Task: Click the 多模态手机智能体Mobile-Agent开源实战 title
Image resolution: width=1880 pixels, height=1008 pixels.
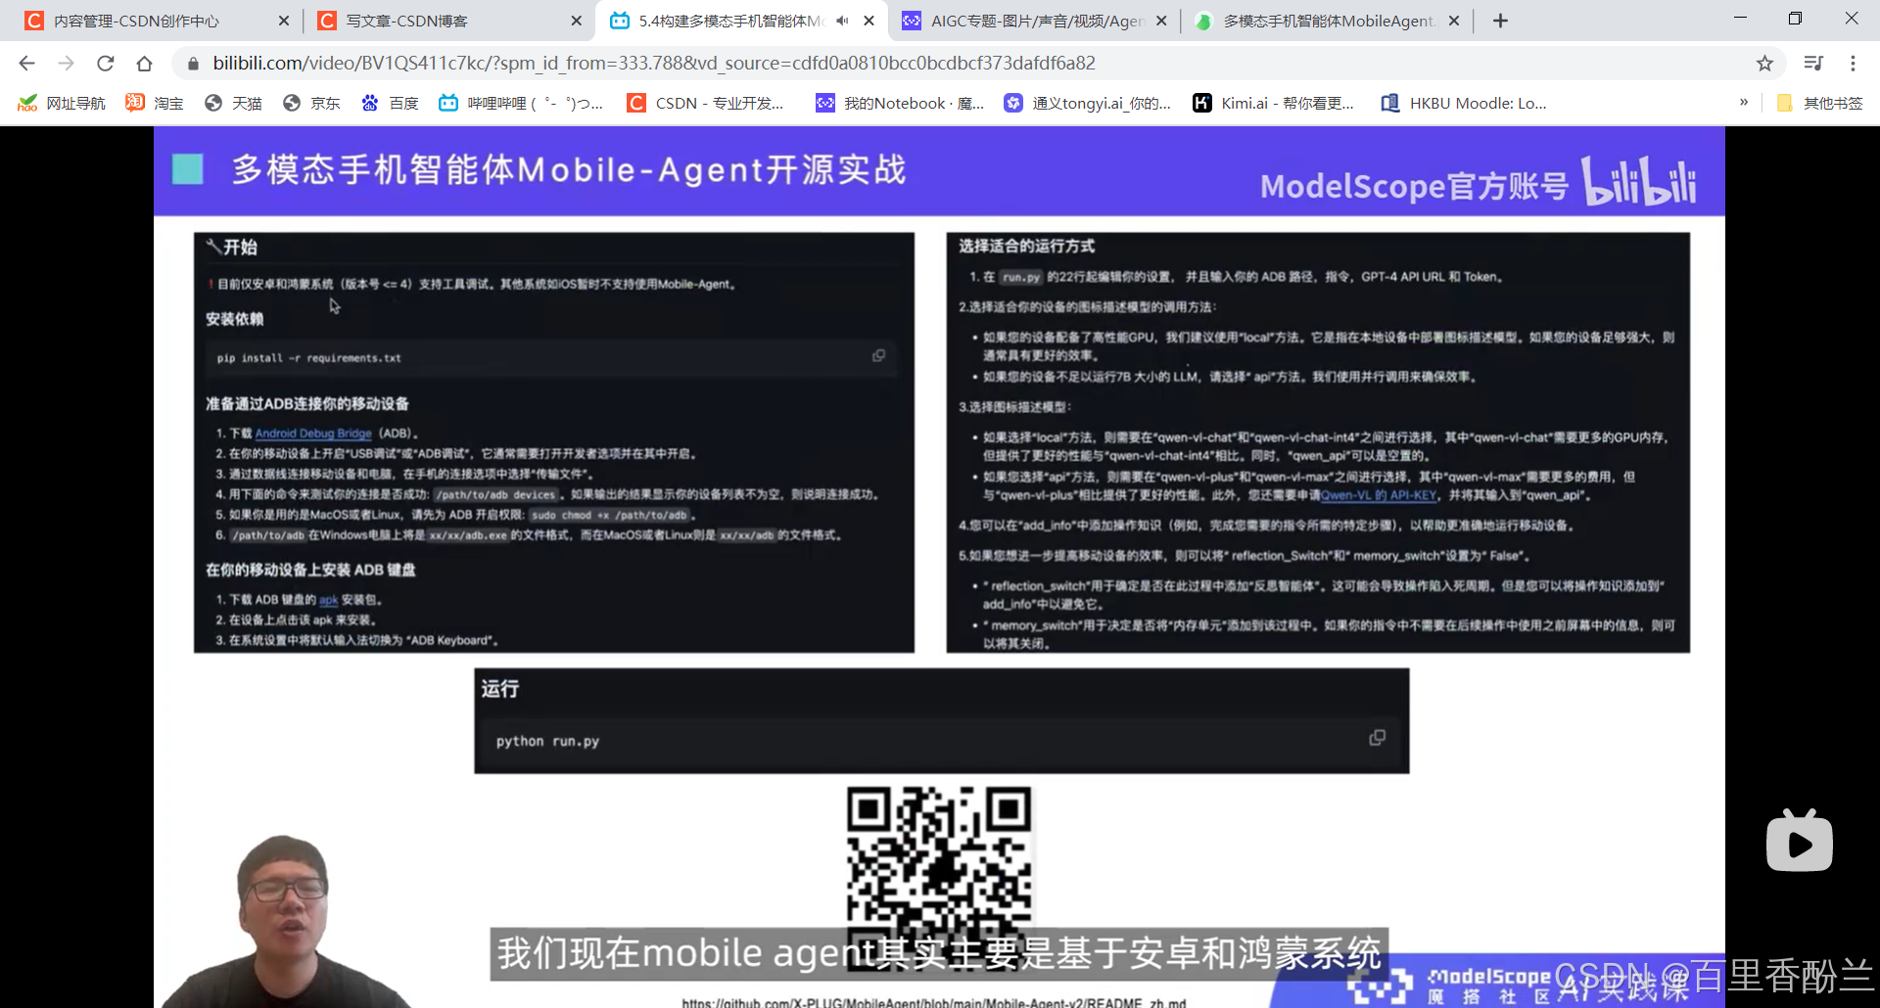Action: click(569, 169)
